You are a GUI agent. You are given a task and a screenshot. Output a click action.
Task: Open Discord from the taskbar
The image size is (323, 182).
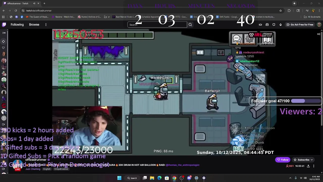189,178
